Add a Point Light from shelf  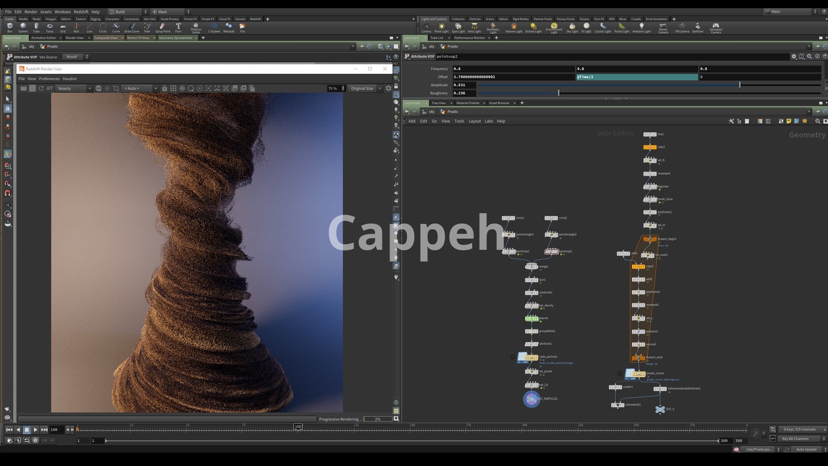tap(441, 28)
